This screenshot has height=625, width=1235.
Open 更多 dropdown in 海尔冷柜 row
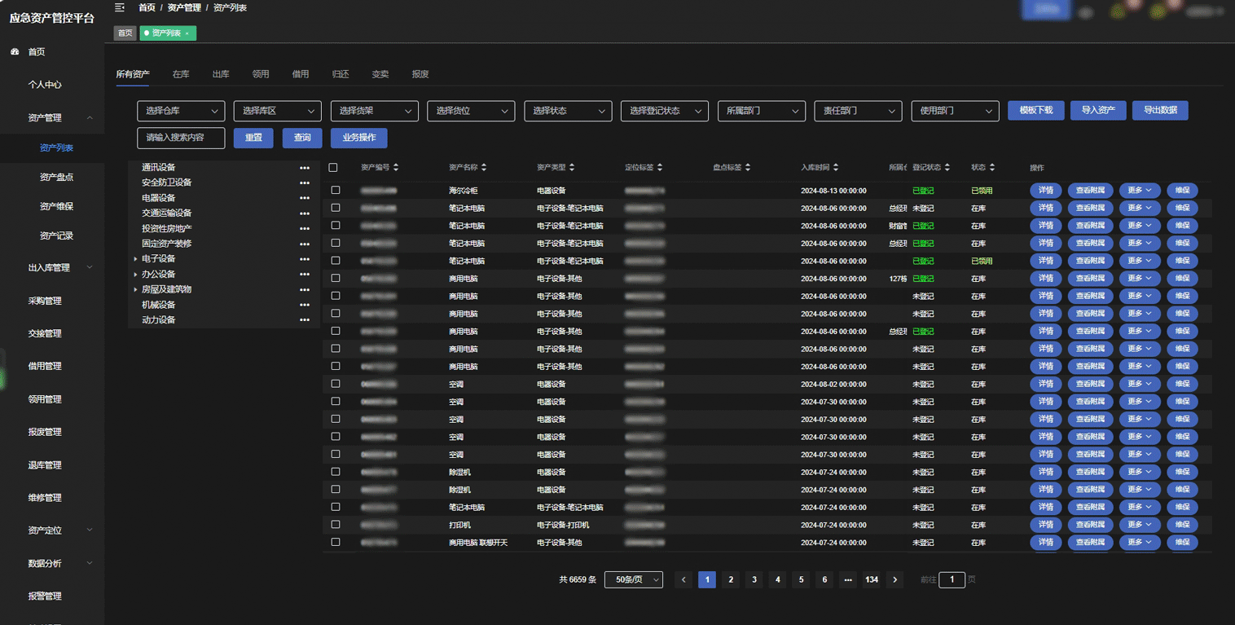point(1140,191)
